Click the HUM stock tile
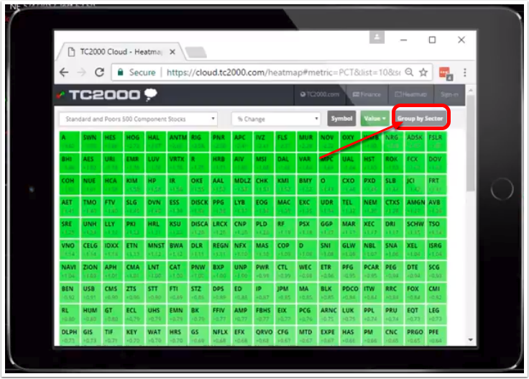The width and height of the screenshot is (529, 379). tap(91, 314)
